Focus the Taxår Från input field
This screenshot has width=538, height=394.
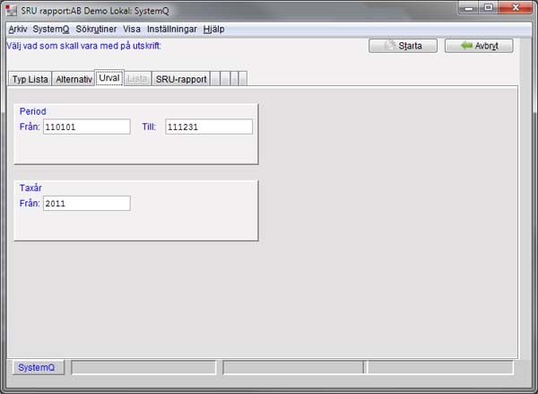86,204
